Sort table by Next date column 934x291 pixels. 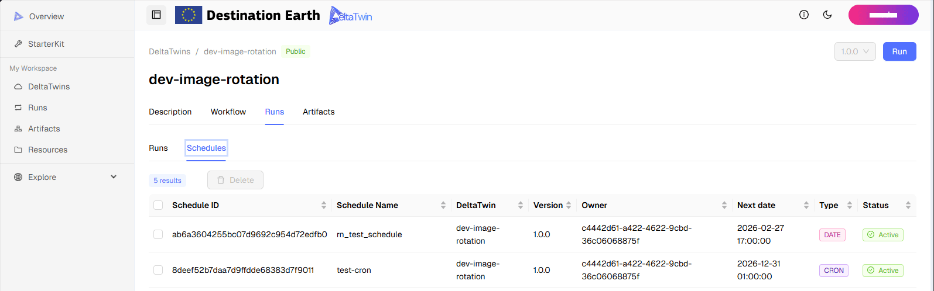click(x=806, y=205)
